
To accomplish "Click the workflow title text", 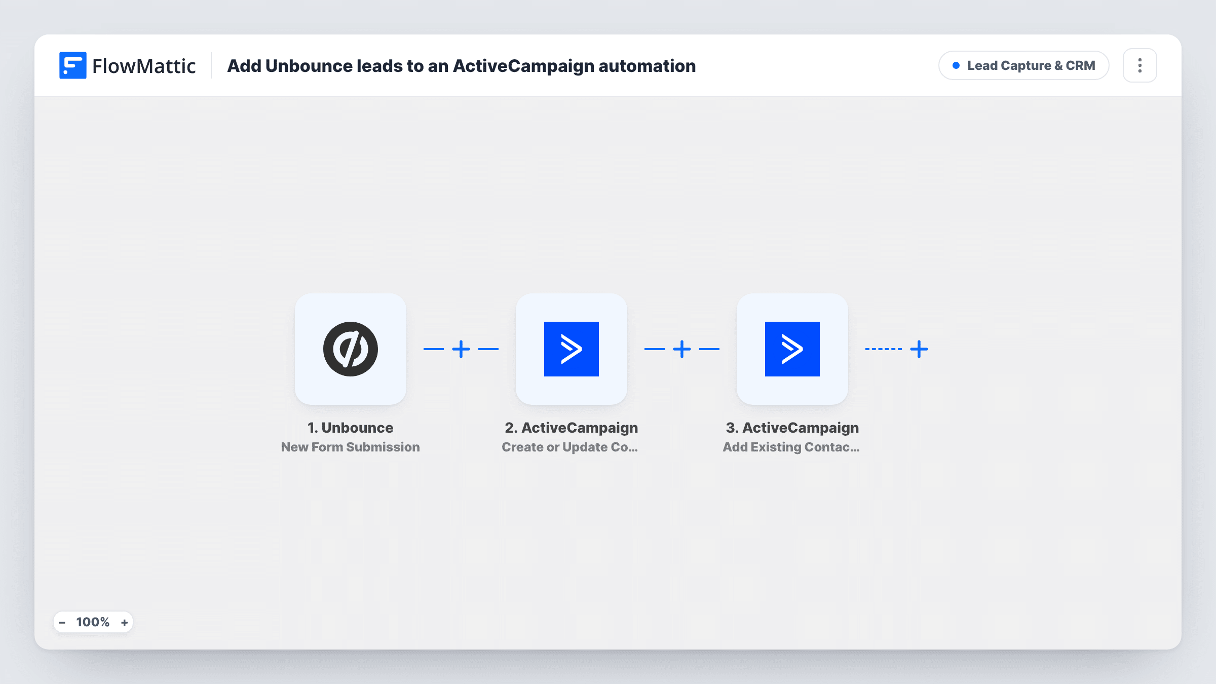I will (x=461, y=66).
